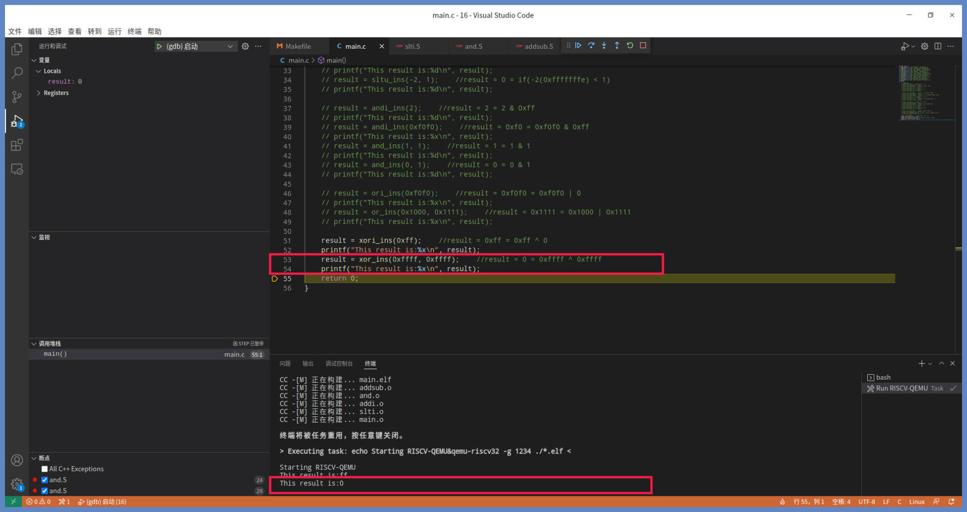Click the Step Into debug icon

pos(604,46)
